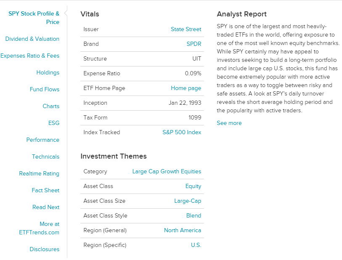The image size is (342, 260).
Task: Open Large Cap Growth Equities category
Action: point(167,172)
